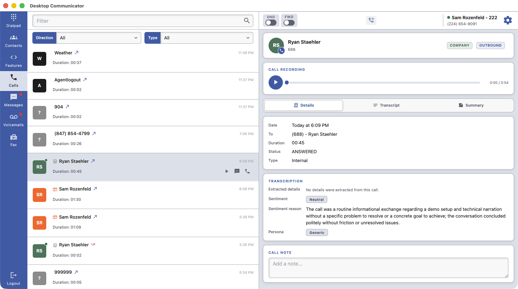Viewport: 518px width, 289px height.
Task: Click the Weather entry's W avatar
Action: [39, 59]
